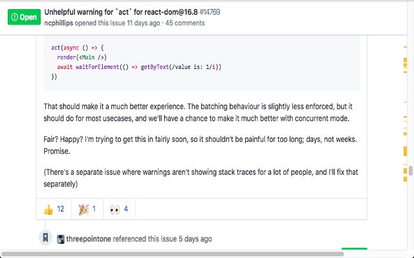Click the word 'Promise.' in comment

[57, 152]
